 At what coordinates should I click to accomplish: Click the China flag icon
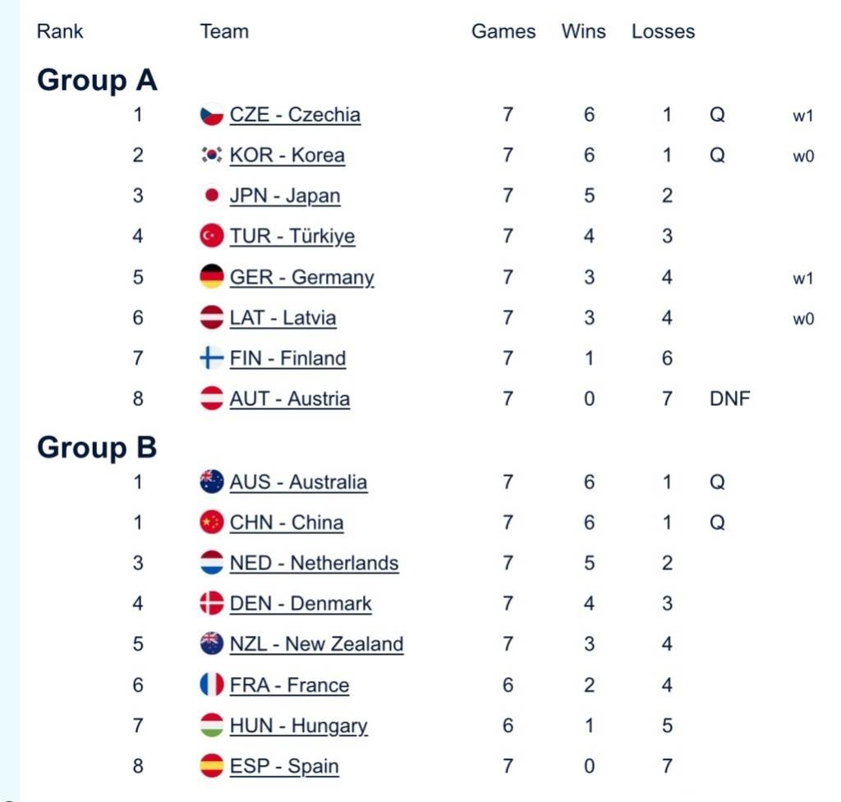[x=212, y=523]
